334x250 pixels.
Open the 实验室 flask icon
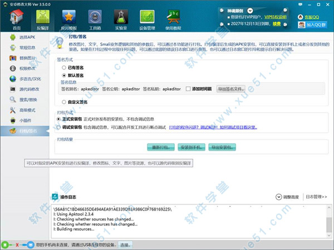[x=121, y=19]
